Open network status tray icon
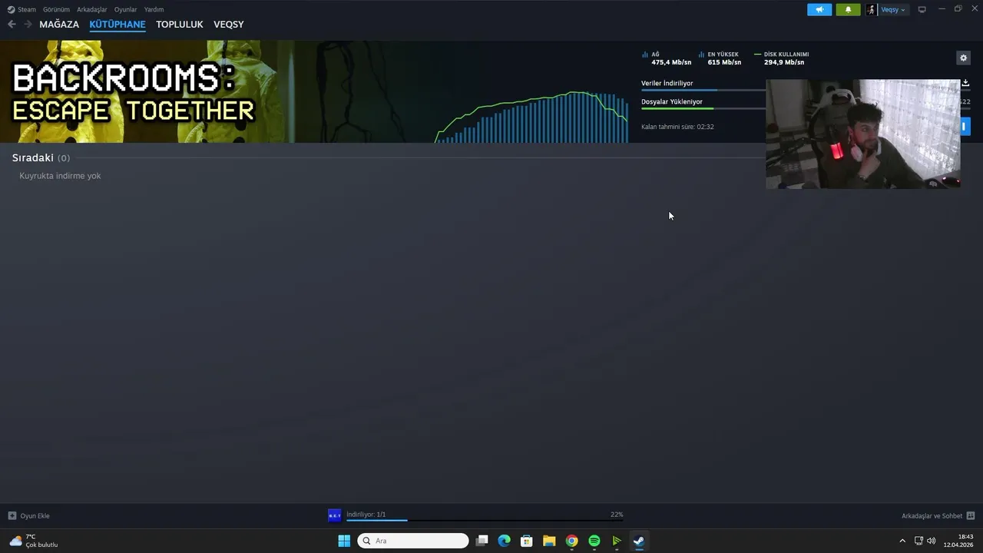This screenshot has width=983, height=553. tap(918, 541)
